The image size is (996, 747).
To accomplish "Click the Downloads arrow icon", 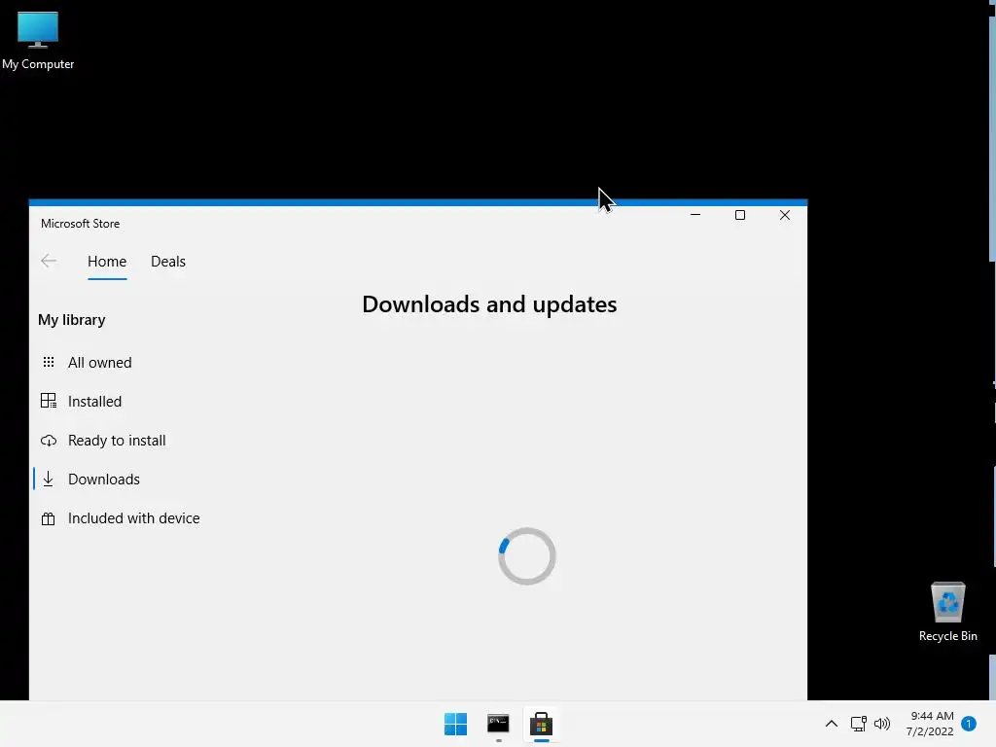I will click(x=49, y=479).
